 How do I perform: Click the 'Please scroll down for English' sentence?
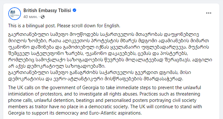coord(89,26)
